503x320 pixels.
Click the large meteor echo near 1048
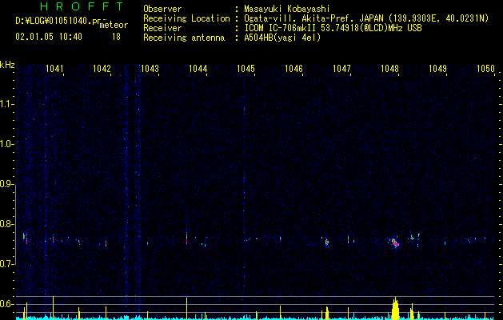click(395, 242)
